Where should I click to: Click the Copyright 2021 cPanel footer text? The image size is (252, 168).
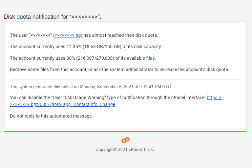coord(125,150)
